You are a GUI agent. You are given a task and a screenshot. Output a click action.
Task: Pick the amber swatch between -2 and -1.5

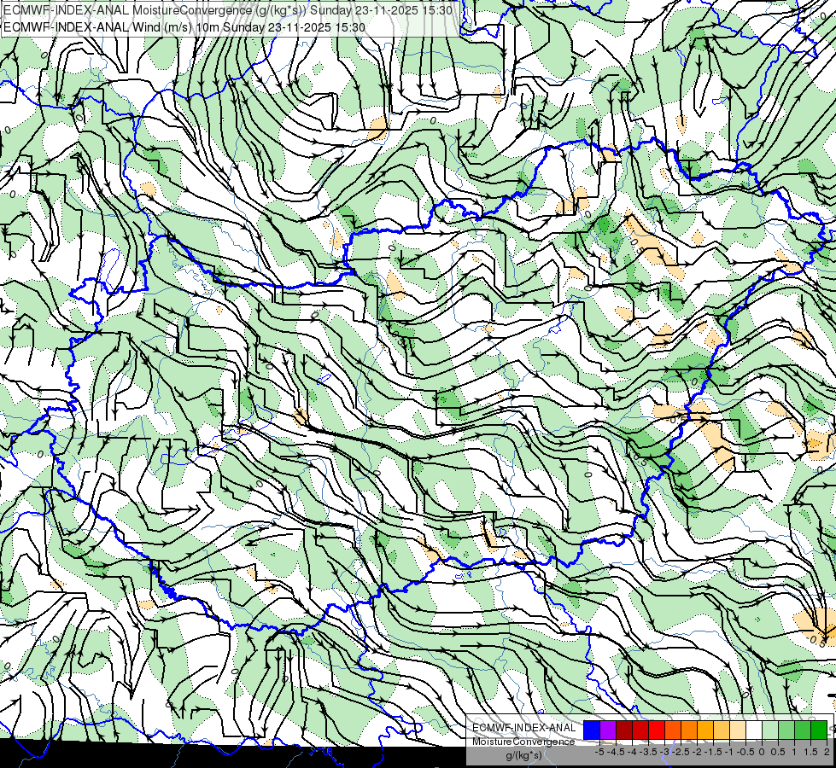click(705, 730)
